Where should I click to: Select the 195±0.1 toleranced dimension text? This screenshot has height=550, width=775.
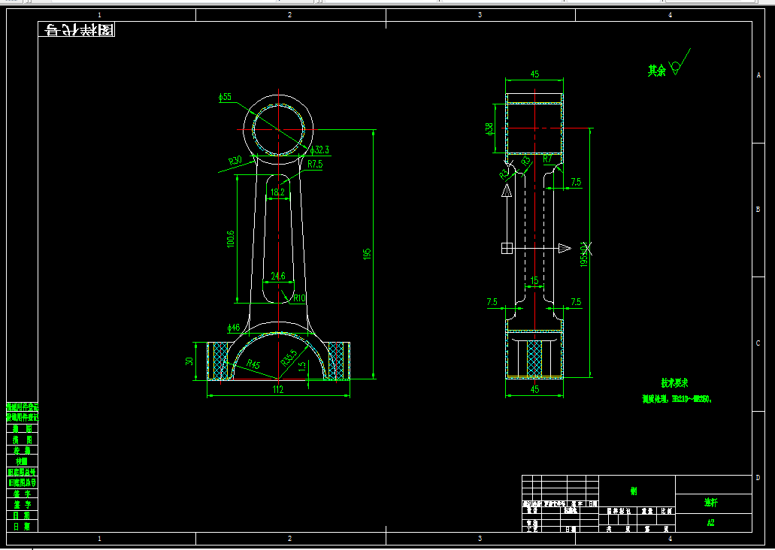click(584, 255)
